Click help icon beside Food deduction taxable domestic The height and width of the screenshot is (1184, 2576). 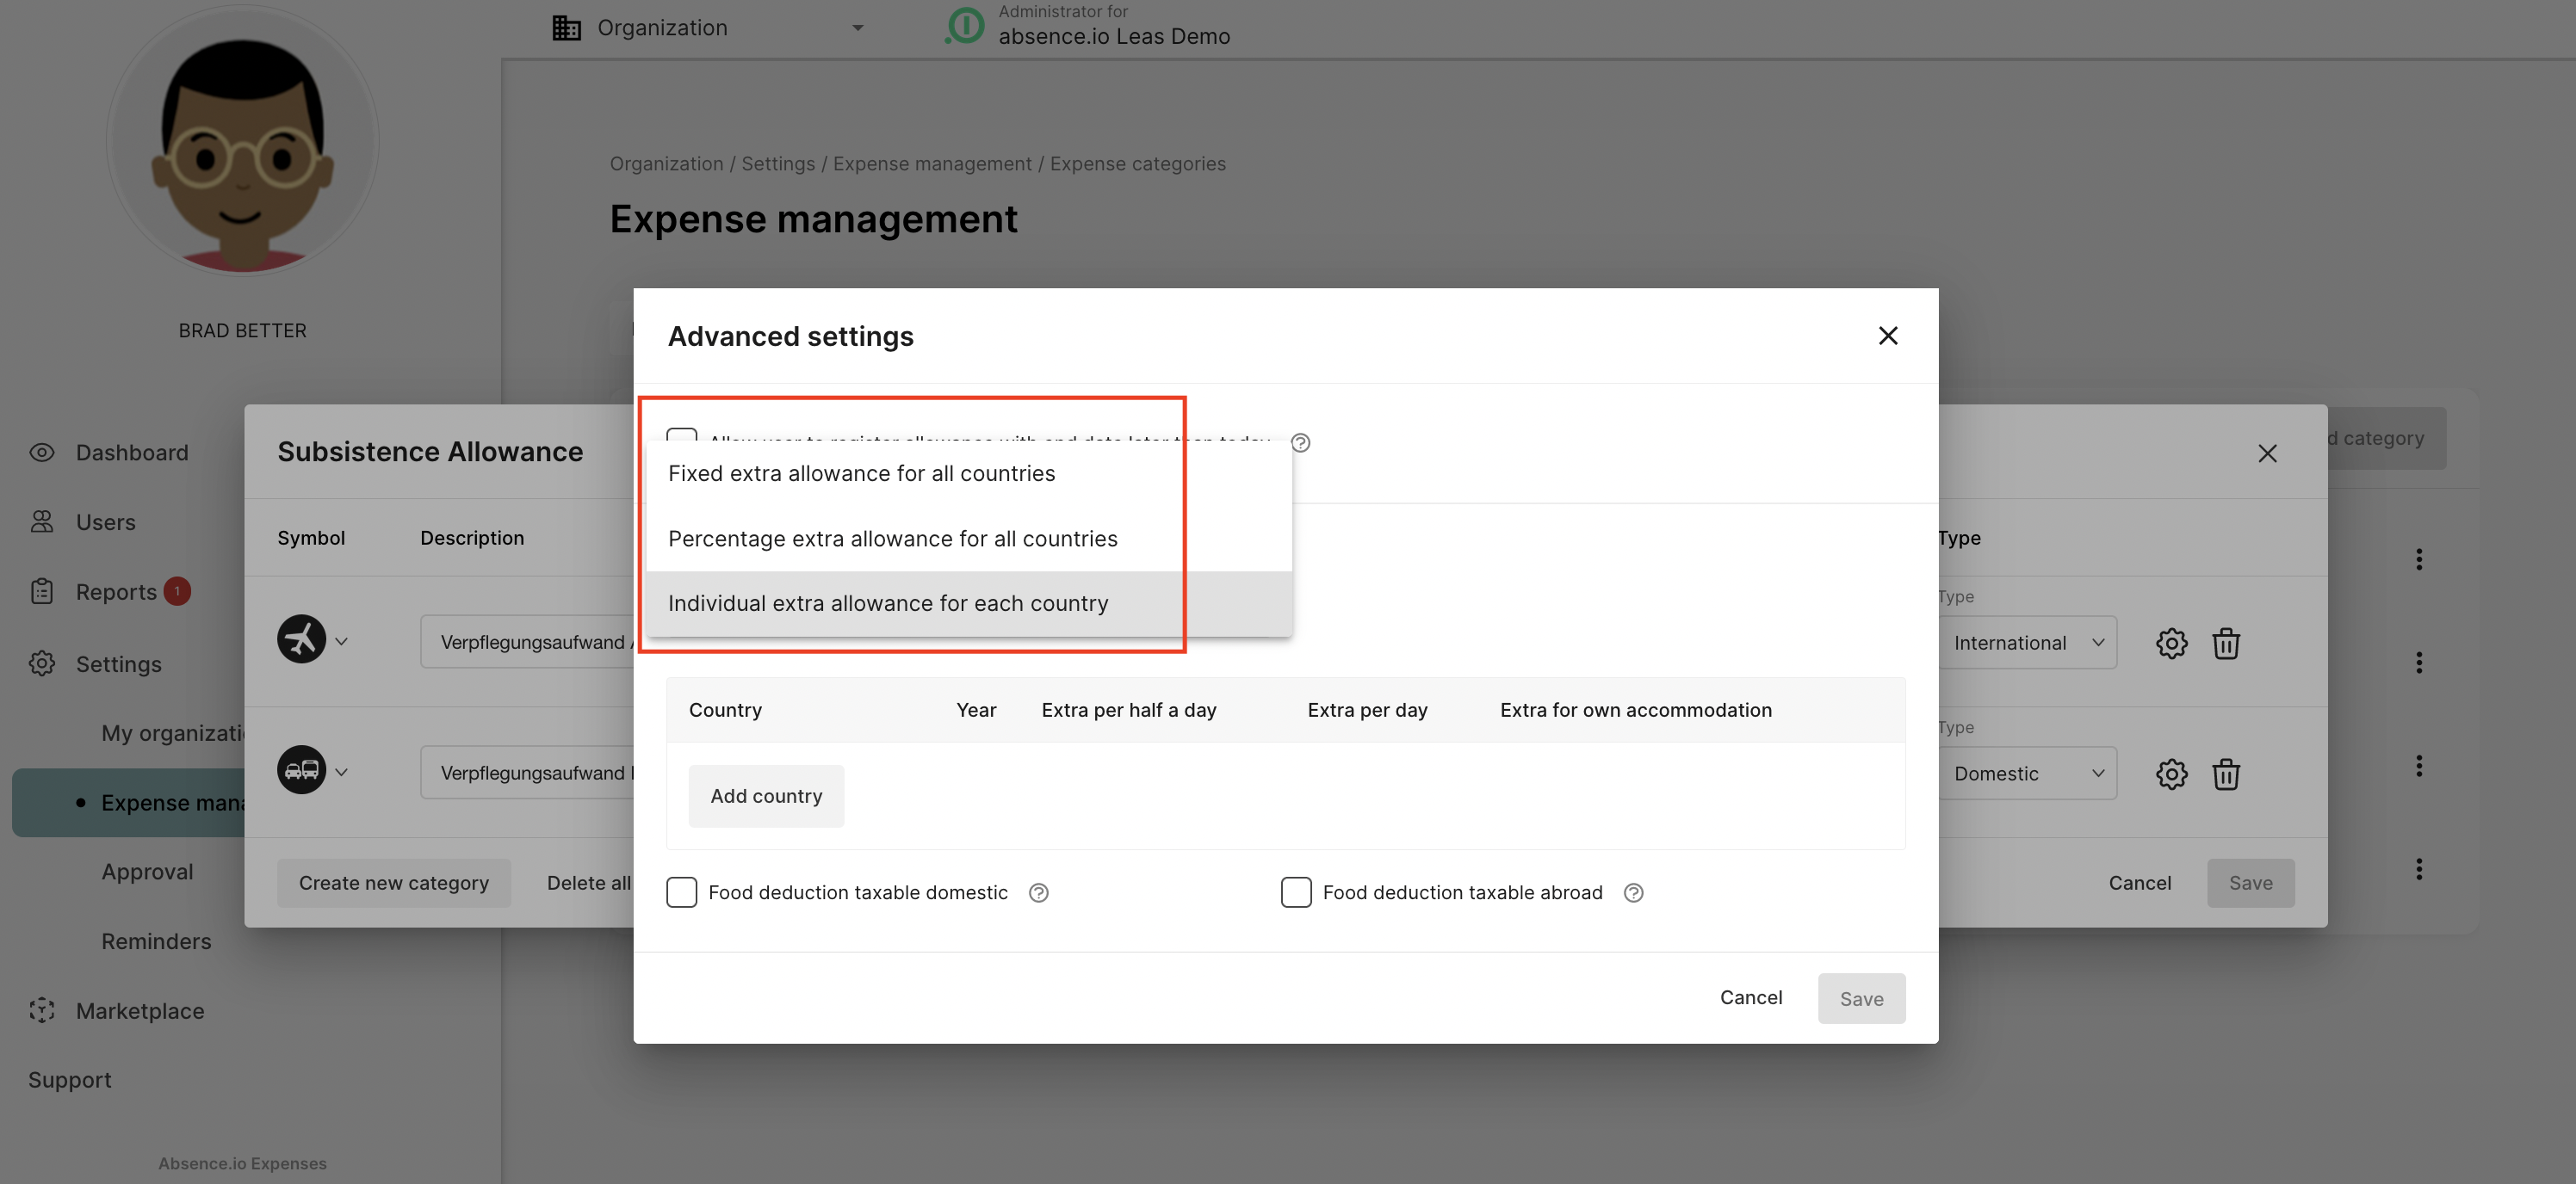1038,892
